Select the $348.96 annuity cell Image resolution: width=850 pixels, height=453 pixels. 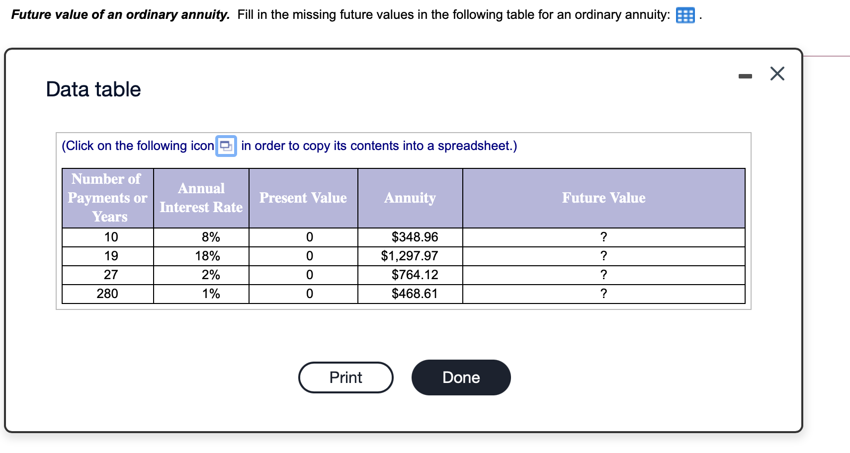(415, 237)
